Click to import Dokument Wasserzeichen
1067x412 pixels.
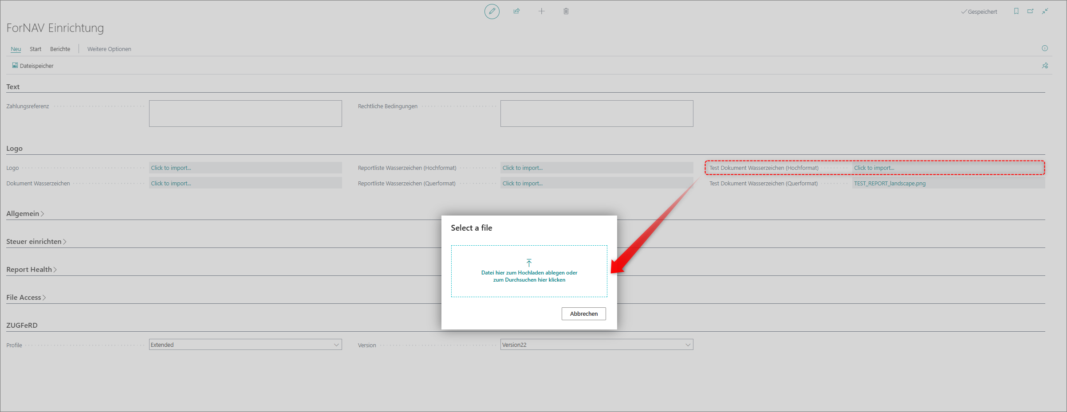click(245, 183)
